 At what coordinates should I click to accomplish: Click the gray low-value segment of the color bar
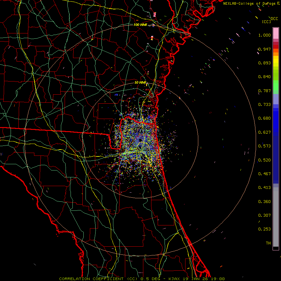coord(276,217)
